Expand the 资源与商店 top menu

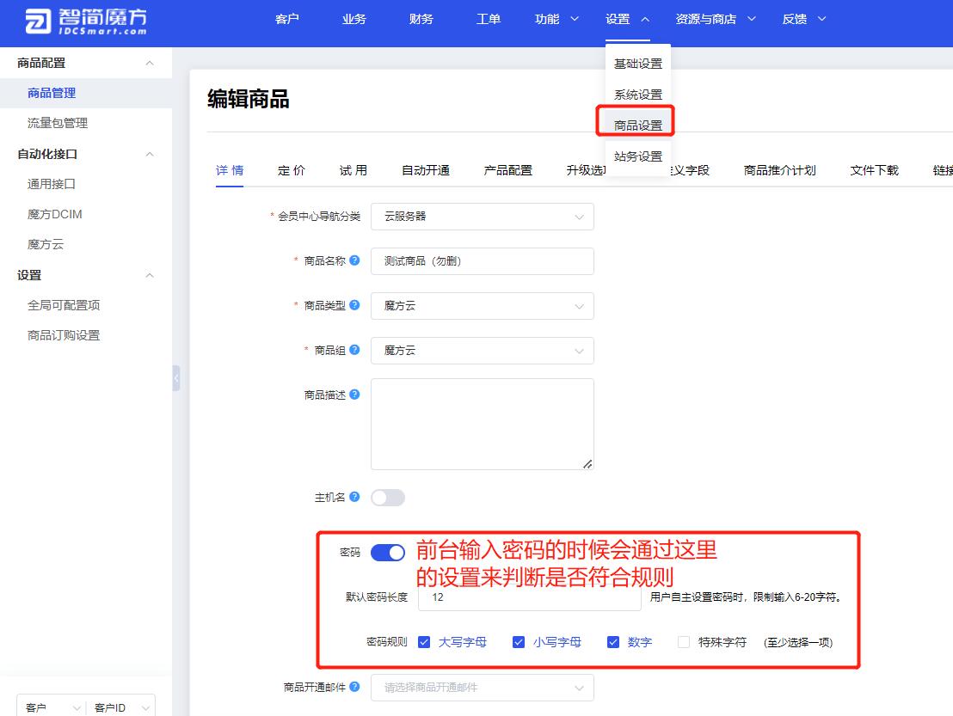click(x=716, y=20)
